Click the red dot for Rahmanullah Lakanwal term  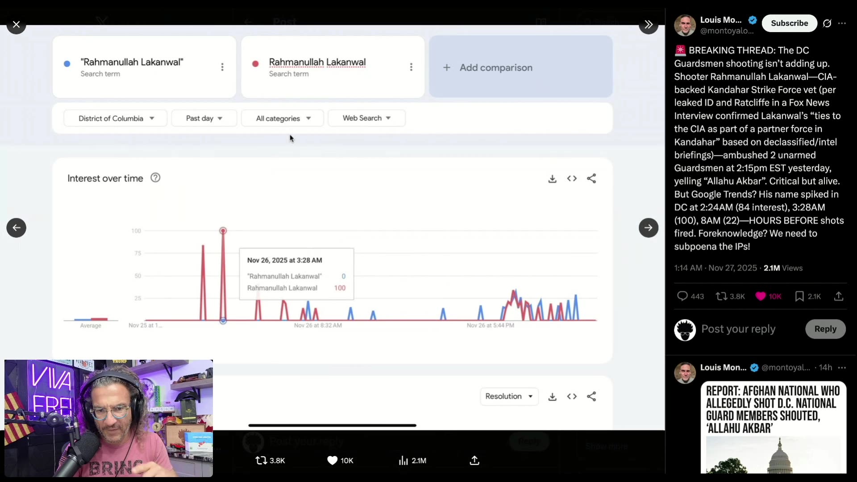(x=255, y=64)
